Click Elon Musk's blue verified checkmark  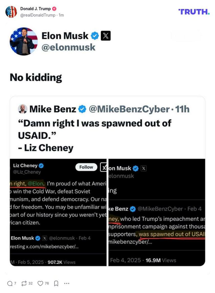coord(95,36)
